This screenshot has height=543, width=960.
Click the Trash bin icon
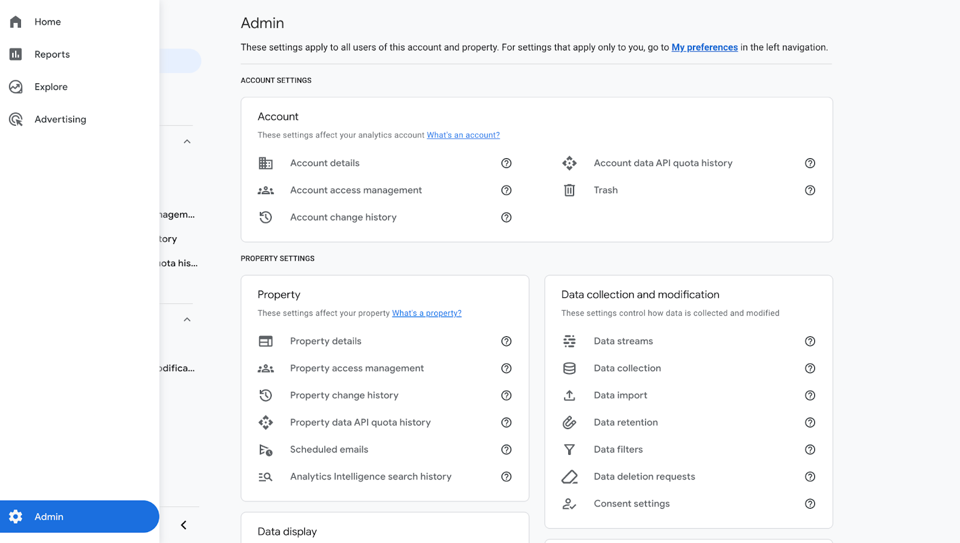click(569, 191)
